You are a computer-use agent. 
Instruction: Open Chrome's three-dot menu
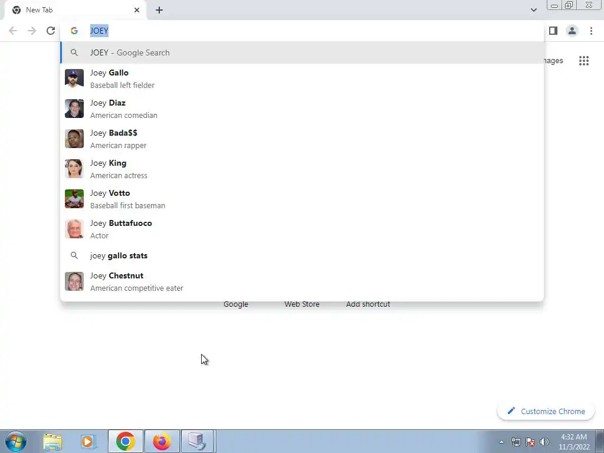[x=591, y=31]
